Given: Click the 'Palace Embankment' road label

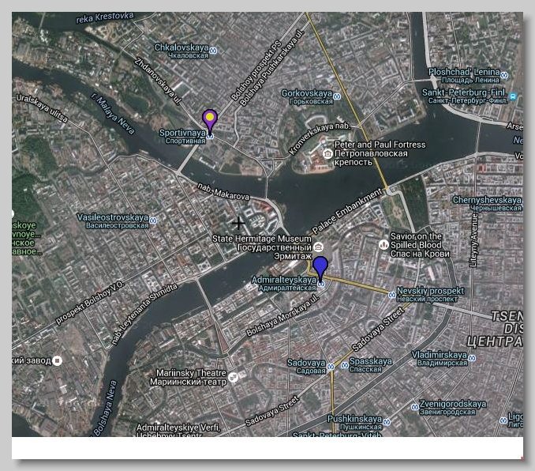Looking at the screenshot, I should (347, 212).
